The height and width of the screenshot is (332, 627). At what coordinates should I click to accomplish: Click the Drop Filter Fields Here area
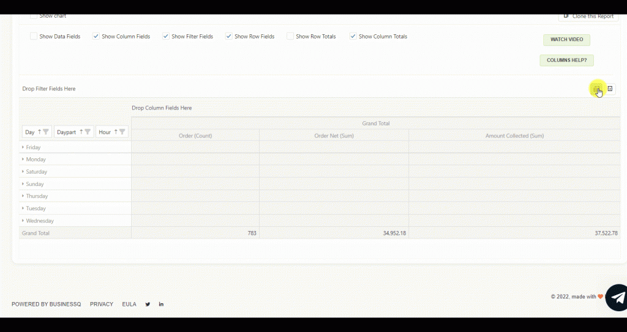tap(49, 89)
